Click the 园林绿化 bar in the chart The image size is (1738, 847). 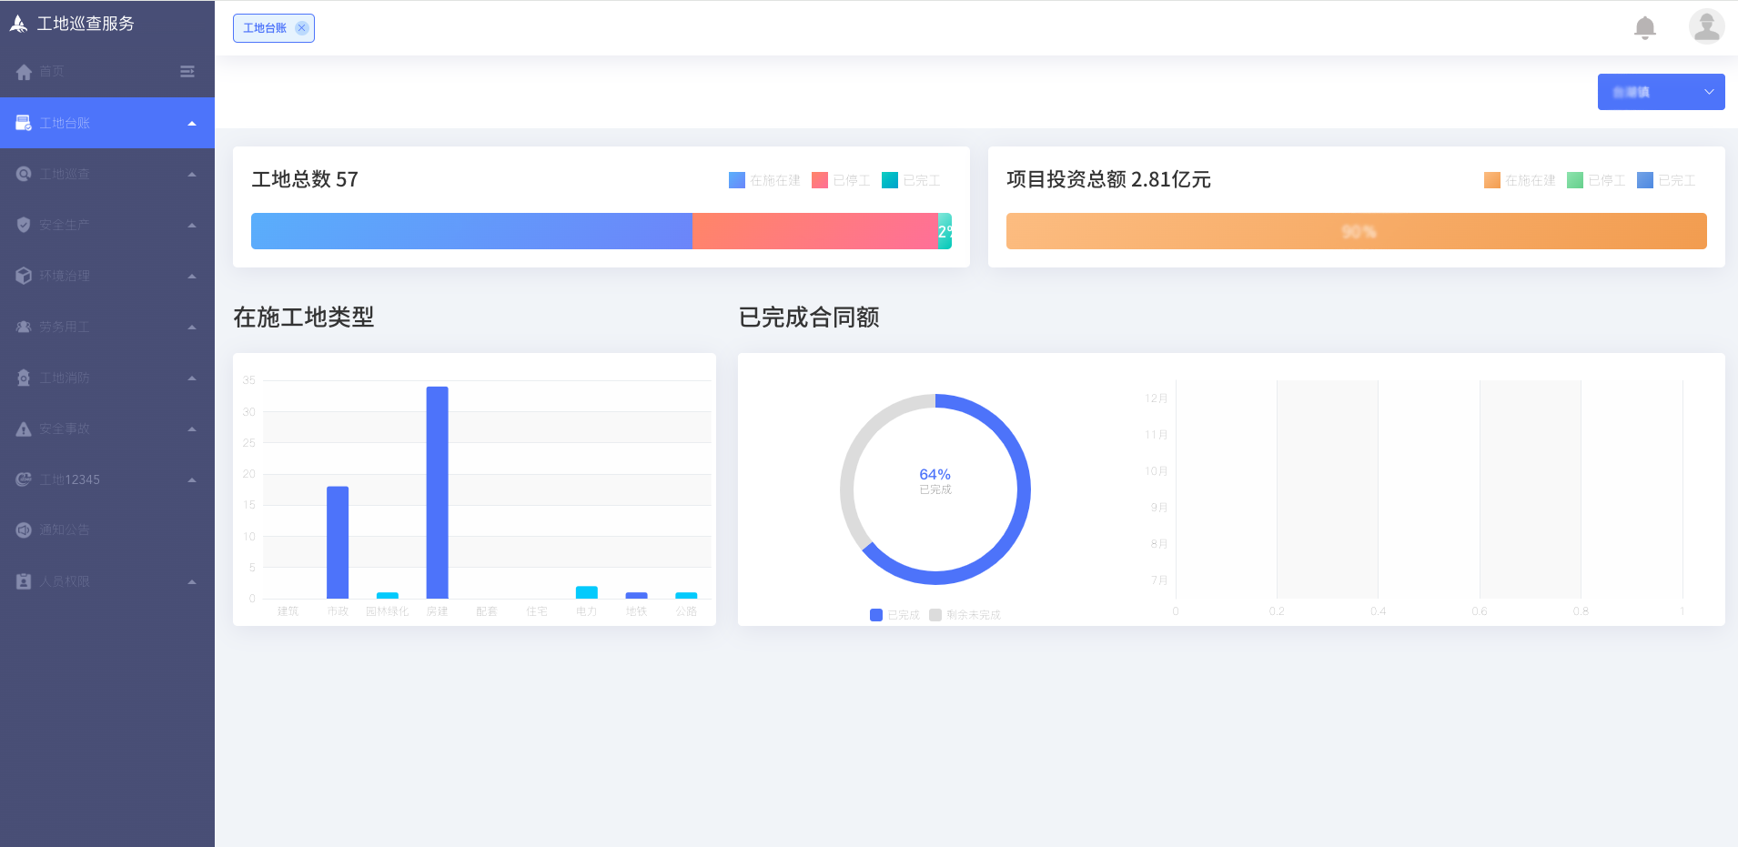point(388,595)
